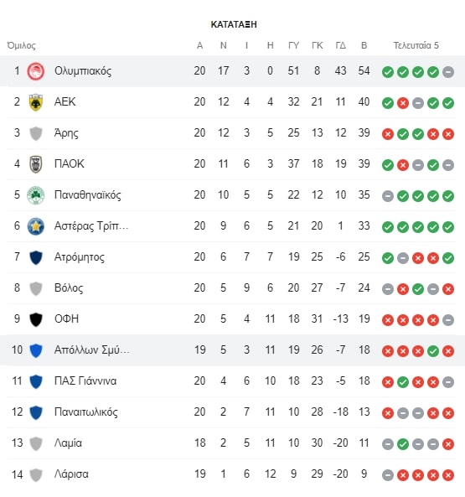Click the Ατρόμητος dark blue shield
The width and height of the screenshot is (465, 497).
click(36, 257)
